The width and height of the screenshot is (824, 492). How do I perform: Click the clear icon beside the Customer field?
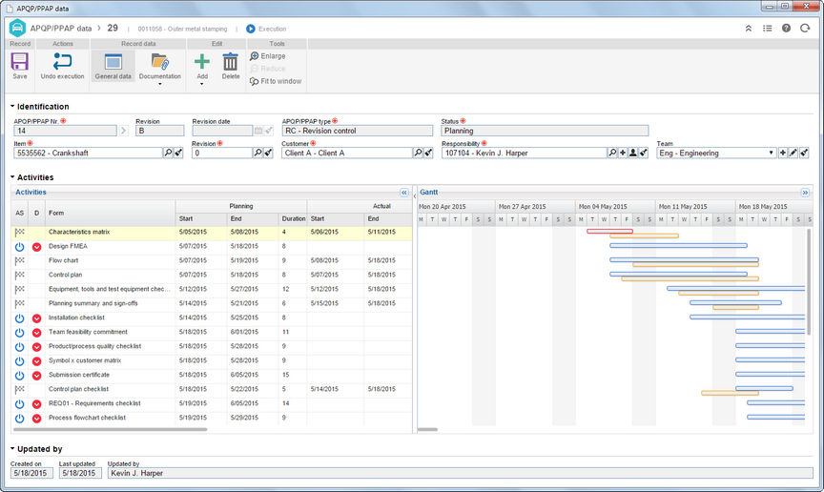428,153
